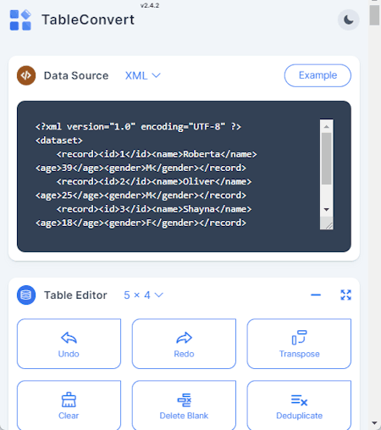Delete blank rows with Delete Blank

[x=184, y=405]
